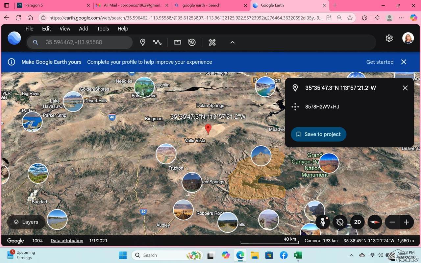The height and width of the screenshot is (263, 421).
Task: Drop the Street View pegman
Action: coord(323,222)
